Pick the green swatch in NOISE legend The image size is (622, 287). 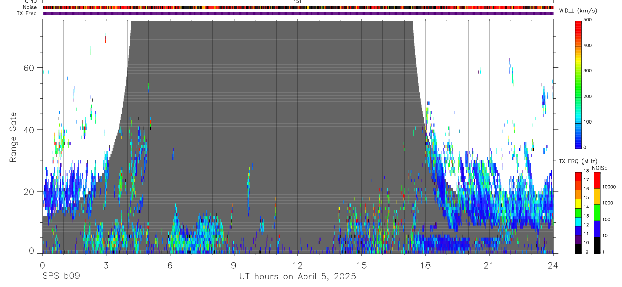click(597, 213)
